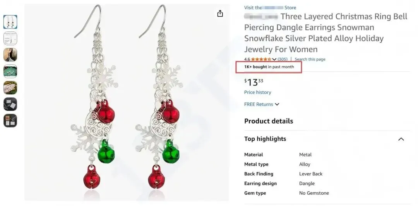Open the fifth thumbnail of earrings in hand
418x206 pixels.
point(10,88)
